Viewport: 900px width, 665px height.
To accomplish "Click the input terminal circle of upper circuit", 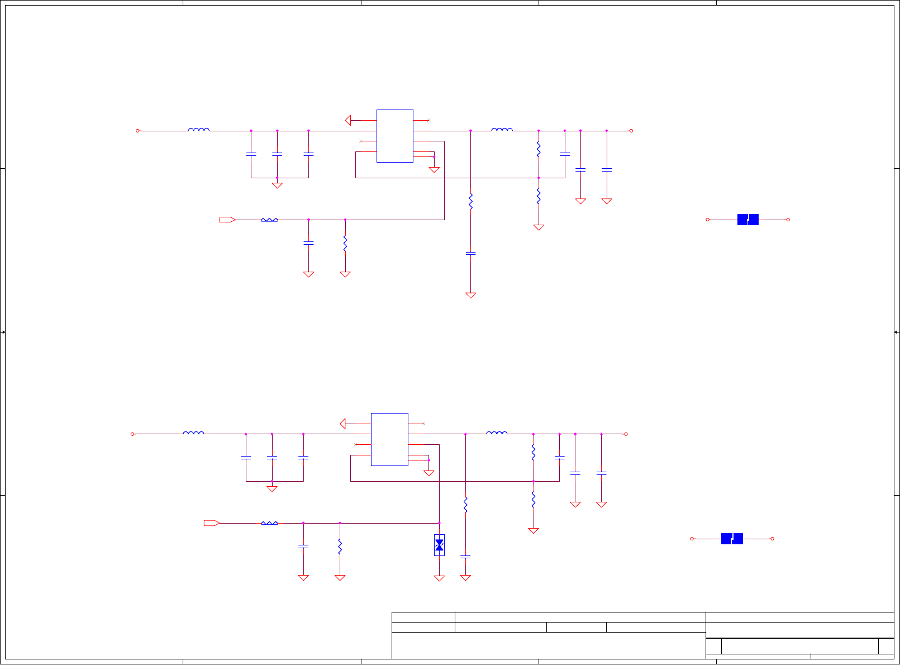I will click(137, 131).
